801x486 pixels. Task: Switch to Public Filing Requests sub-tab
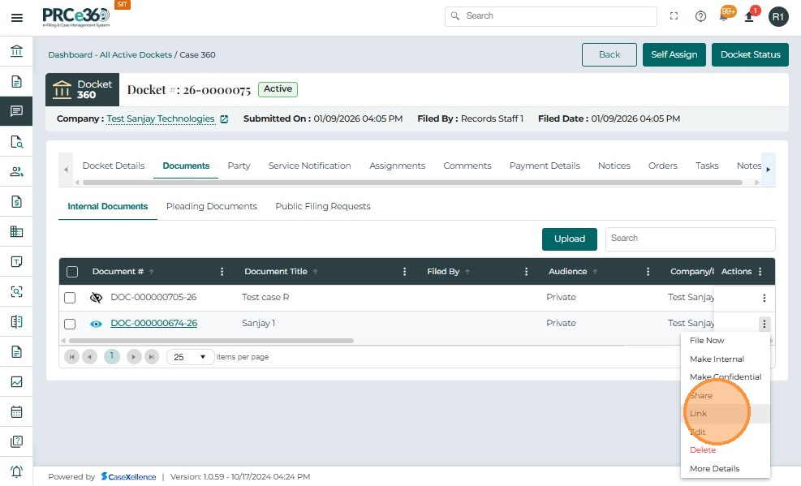[x=323, y=206]
